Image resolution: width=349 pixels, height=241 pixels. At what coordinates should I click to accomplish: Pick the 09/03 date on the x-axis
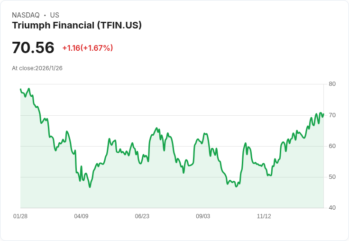click(203, 216)
